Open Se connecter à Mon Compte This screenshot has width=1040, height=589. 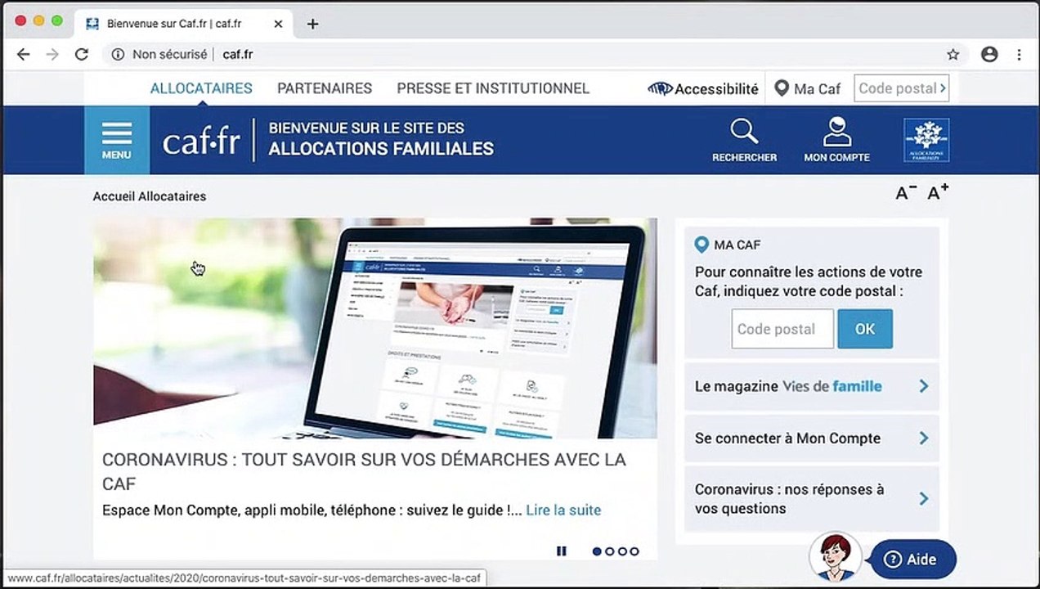coord(812,438)
